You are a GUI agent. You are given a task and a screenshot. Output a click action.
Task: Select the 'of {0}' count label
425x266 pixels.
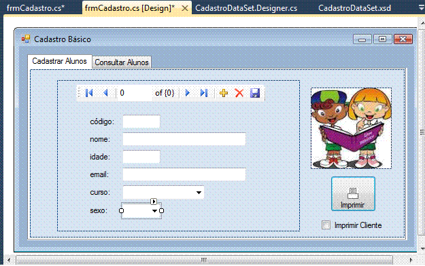tap(165, 93)
